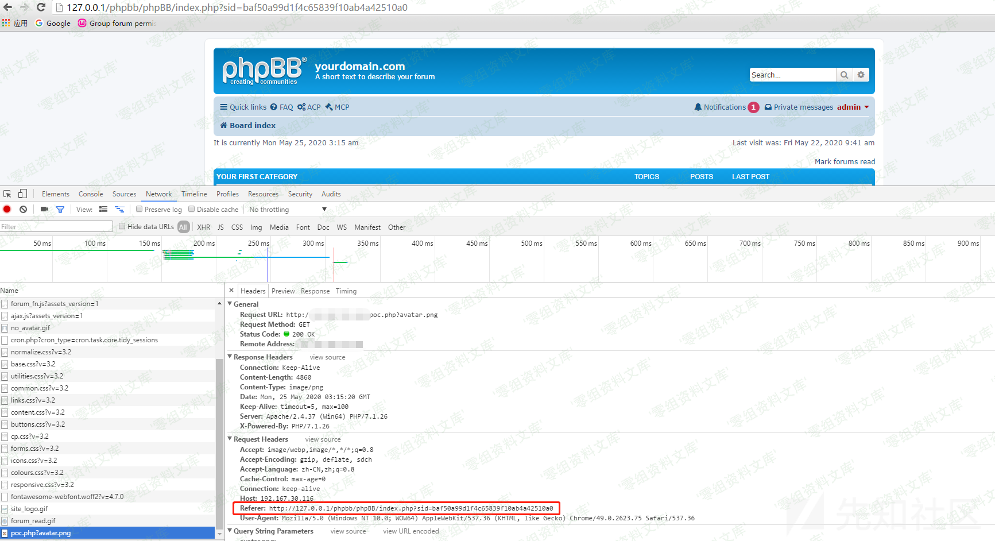995x541 pixels.
Task: Open the Timing tab of the request
Action: [346, 291]
